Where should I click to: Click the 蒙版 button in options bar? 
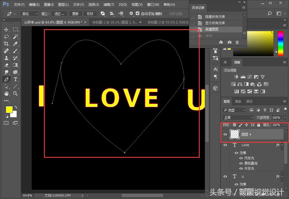[x=75, y=13]
